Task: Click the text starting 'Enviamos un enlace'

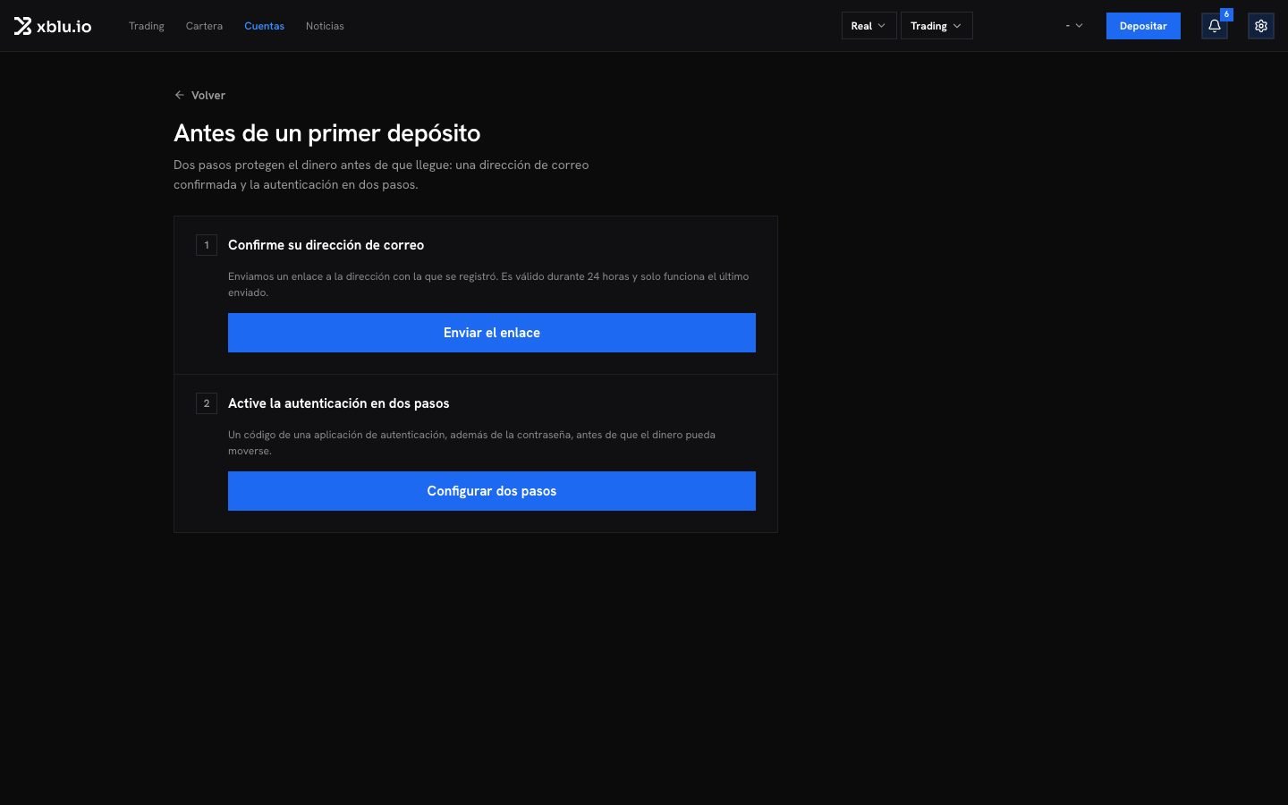Action: pyautogui.click(x=488, y=284)
